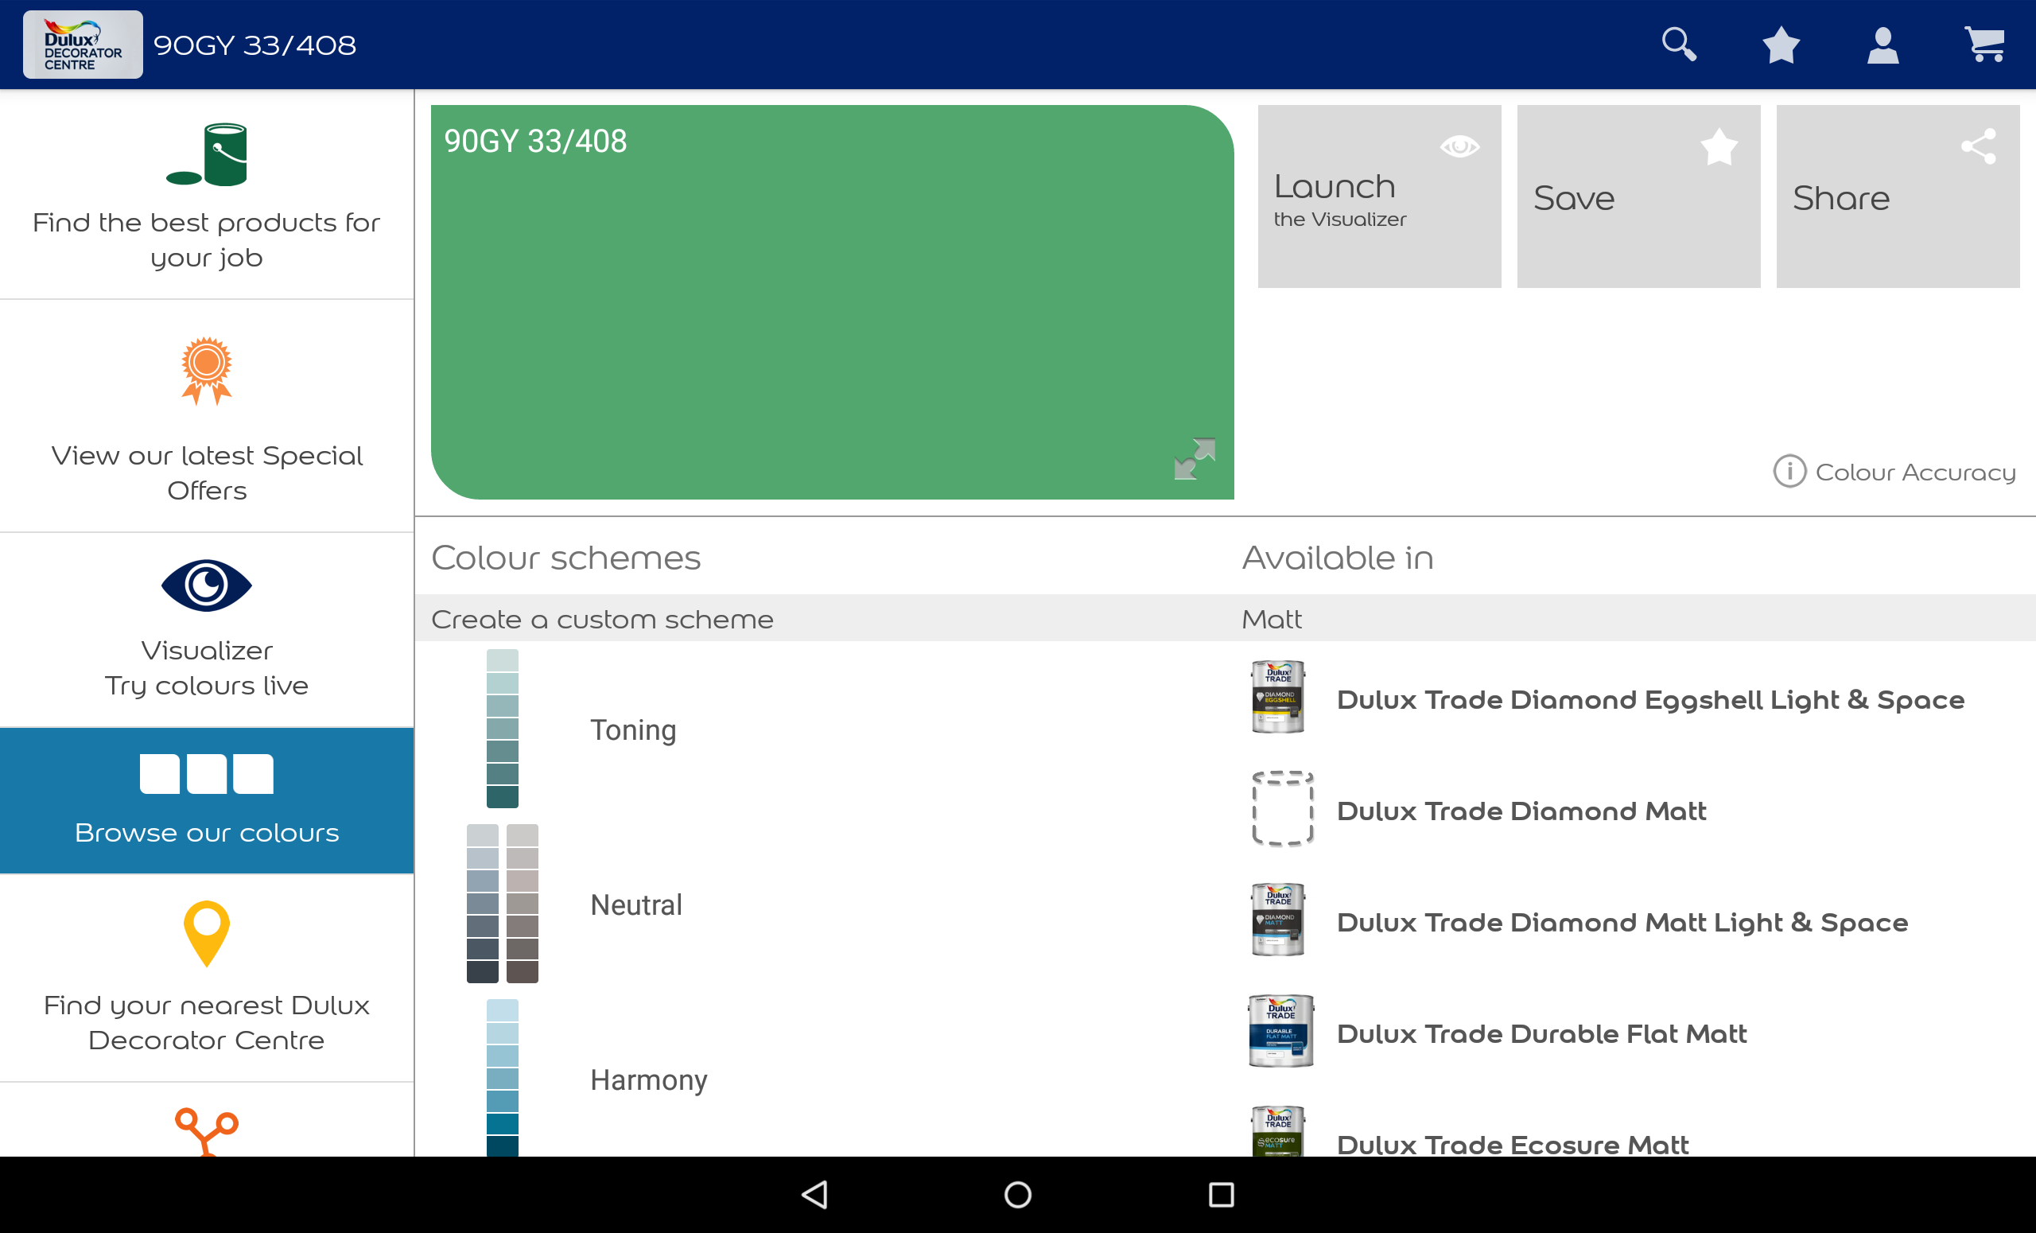
Task: Open Dulux Trade Diamond Matt product
Action: 1521,811
